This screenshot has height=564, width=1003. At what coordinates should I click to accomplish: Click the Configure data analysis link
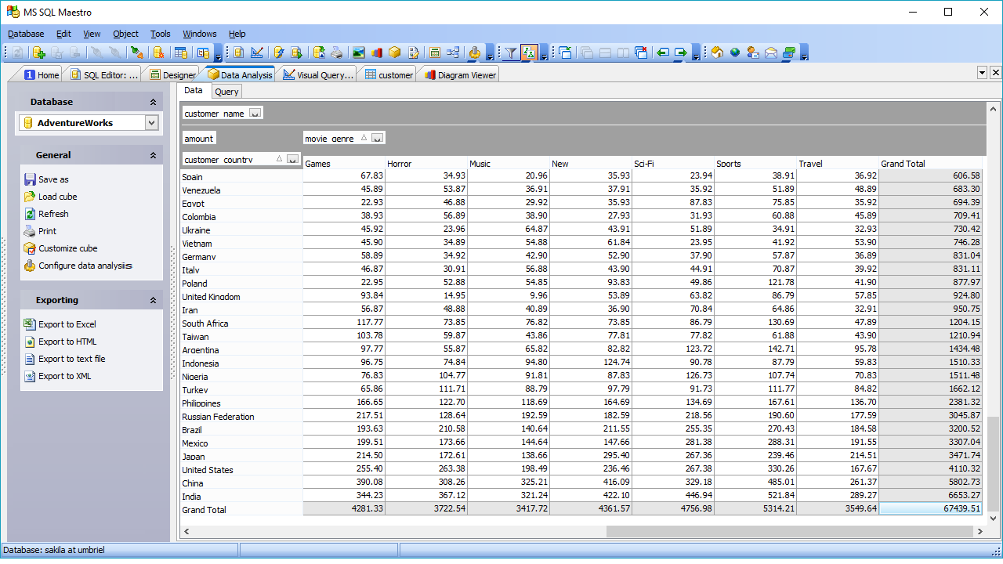(85, 266)
